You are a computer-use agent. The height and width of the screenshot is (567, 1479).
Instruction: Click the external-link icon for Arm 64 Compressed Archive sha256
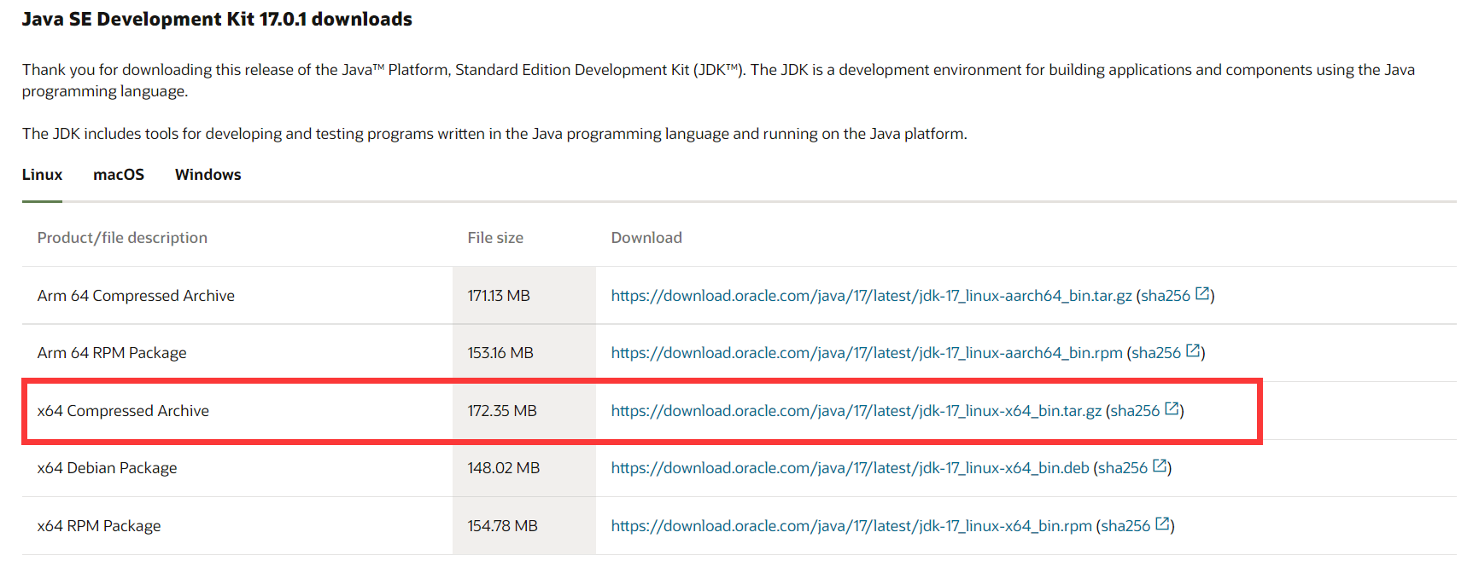pyautogui.click(x=1202, y=294)
